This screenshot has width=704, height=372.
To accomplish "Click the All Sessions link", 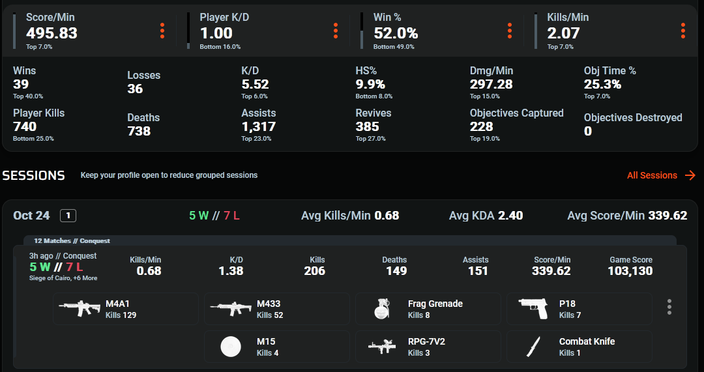I will tap(652, 175).
